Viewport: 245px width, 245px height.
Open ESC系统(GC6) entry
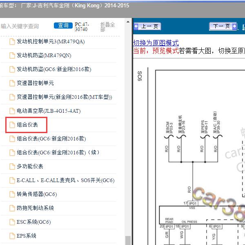pos(33,222)
